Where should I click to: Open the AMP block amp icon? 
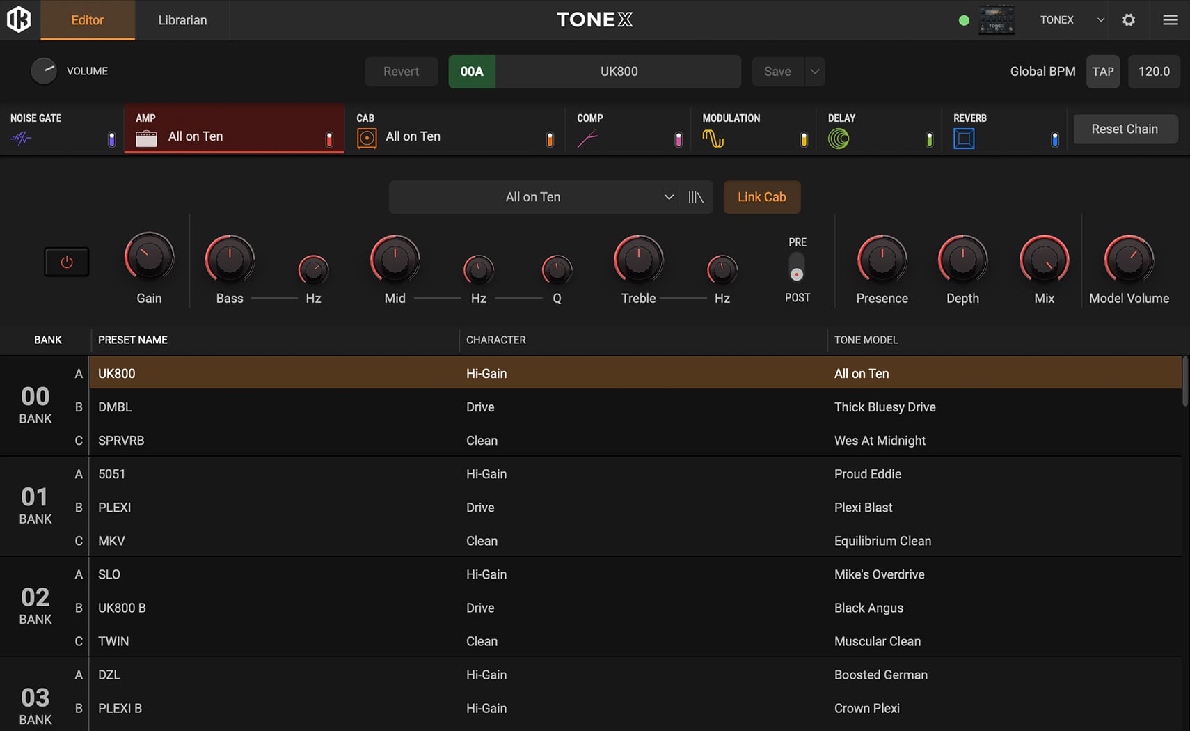point(148,137)
